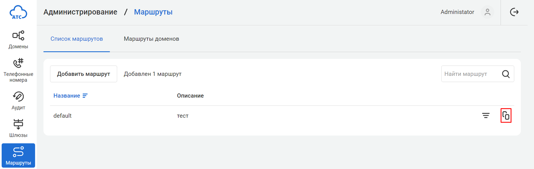Sort by Название column header
Viewport: 534px width, 169px height.
67,96
